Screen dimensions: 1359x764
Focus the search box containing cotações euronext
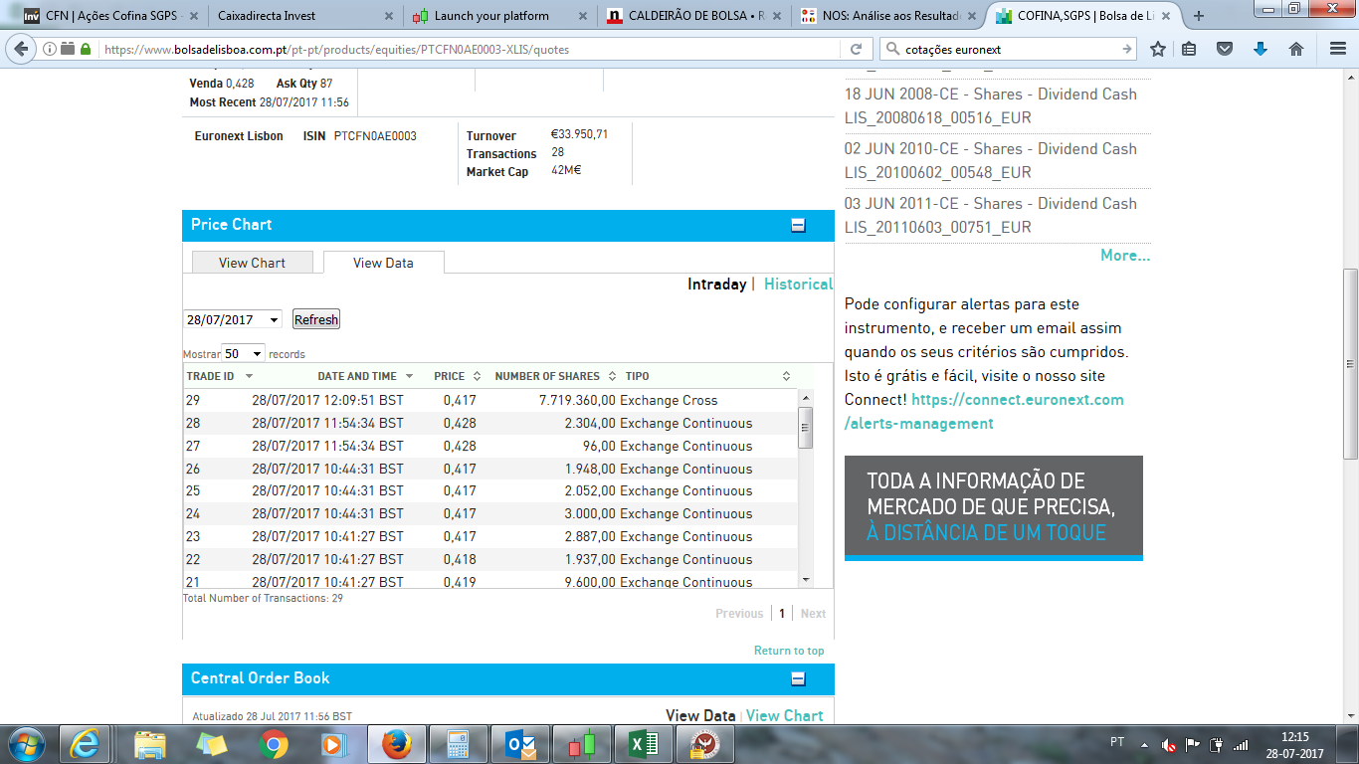(x=1010, y=49)
